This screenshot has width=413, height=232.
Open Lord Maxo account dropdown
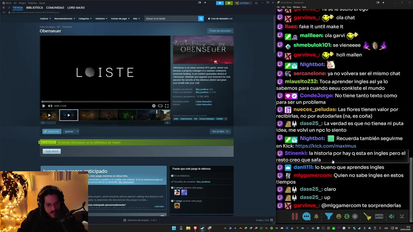tap(243, 3)
